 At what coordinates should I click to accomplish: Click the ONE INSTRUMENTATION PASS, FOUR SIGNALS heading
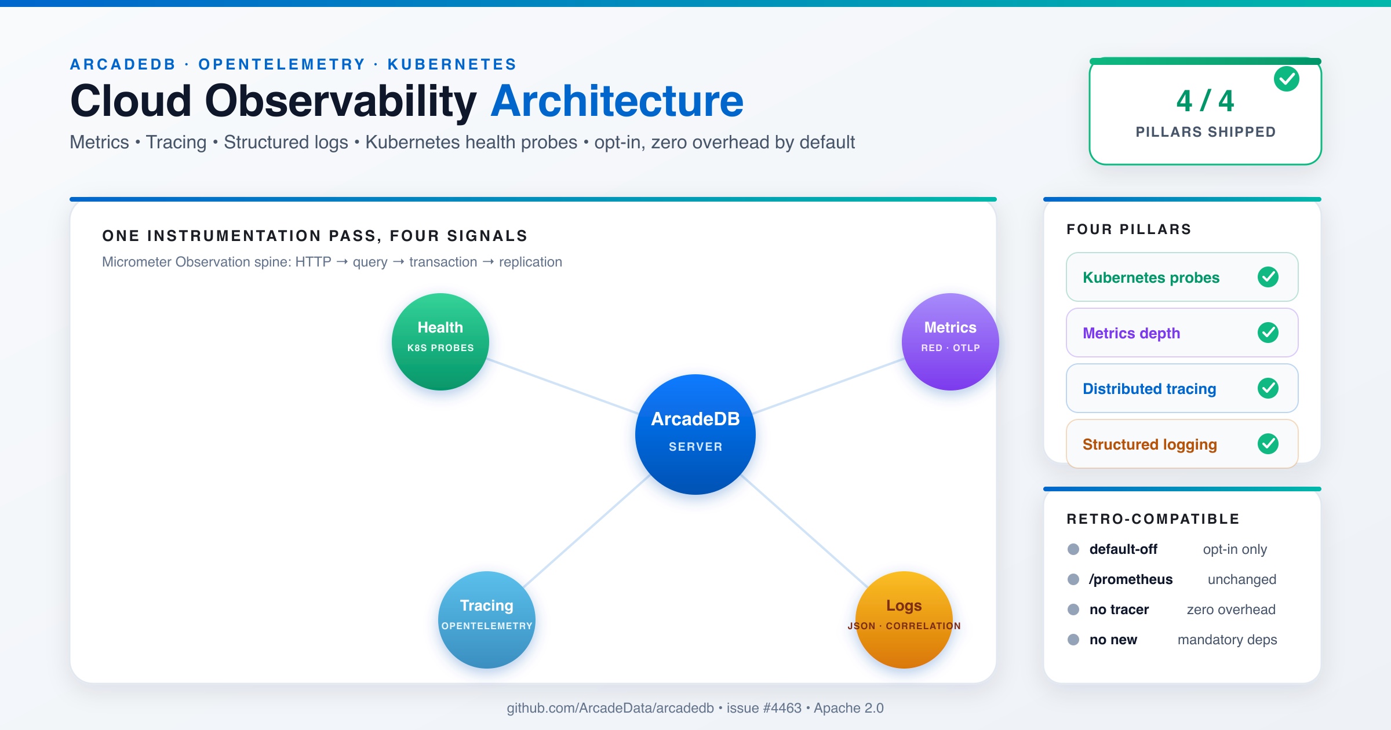click(315, 236)
